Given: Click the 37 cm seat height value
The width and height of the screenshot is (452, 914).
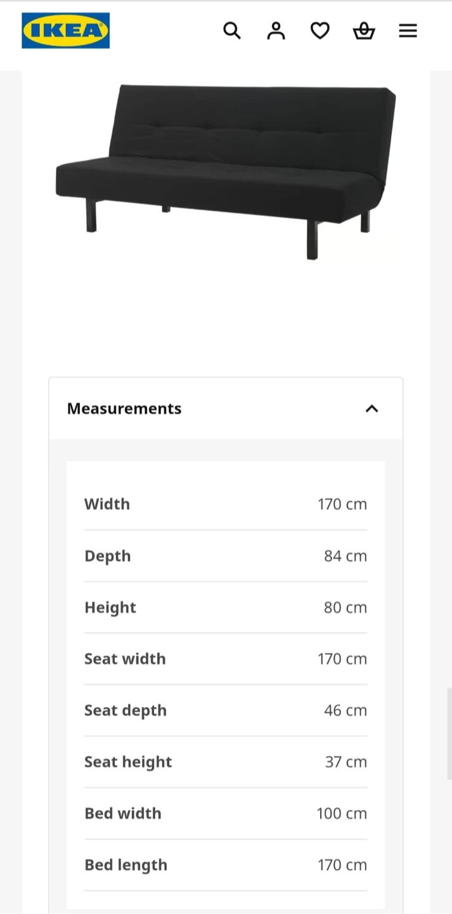Looking at the screenshot, I should coord(346,762).
